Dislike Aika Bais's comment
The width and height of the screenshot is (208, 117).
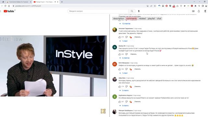click(x=126, y=86)
